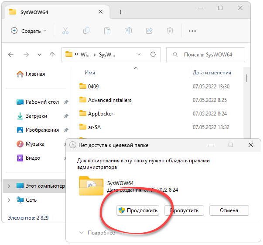Image resolution: width=263 pixels, height=245 pixels.
Task: Refresh the SysWOW64 folder view
Action: tap(153, 54)
